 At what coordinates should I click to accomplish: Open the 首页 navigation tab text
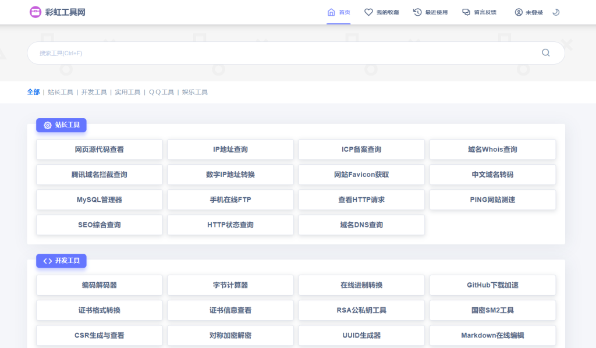[x=345, y=12]
